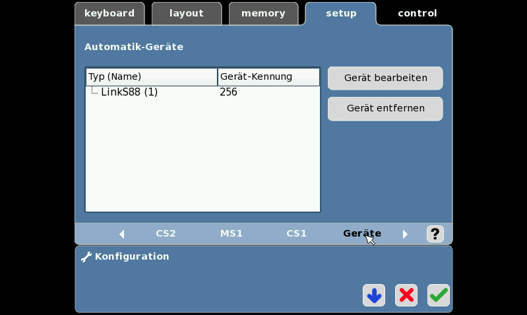The height and width of the screenshot is (315, 527).
Task: Click the Typ (Name) column header
Action: pyautogui.click(x=152, y=76)
